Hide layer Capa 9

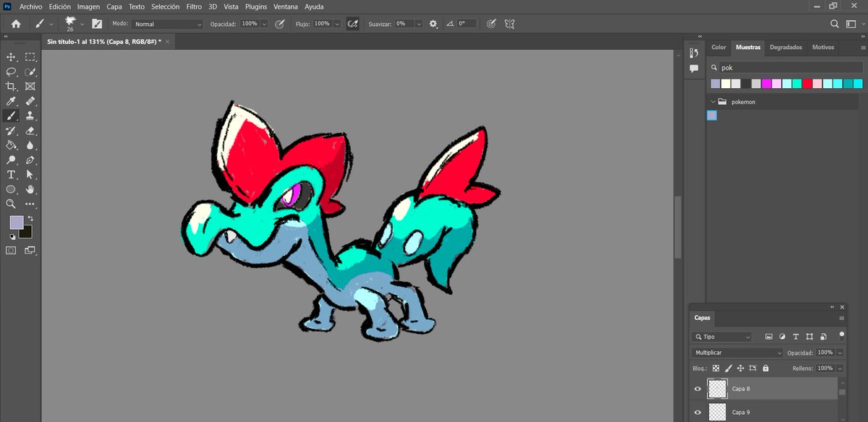pyautogui.click(x=698, y=413)
